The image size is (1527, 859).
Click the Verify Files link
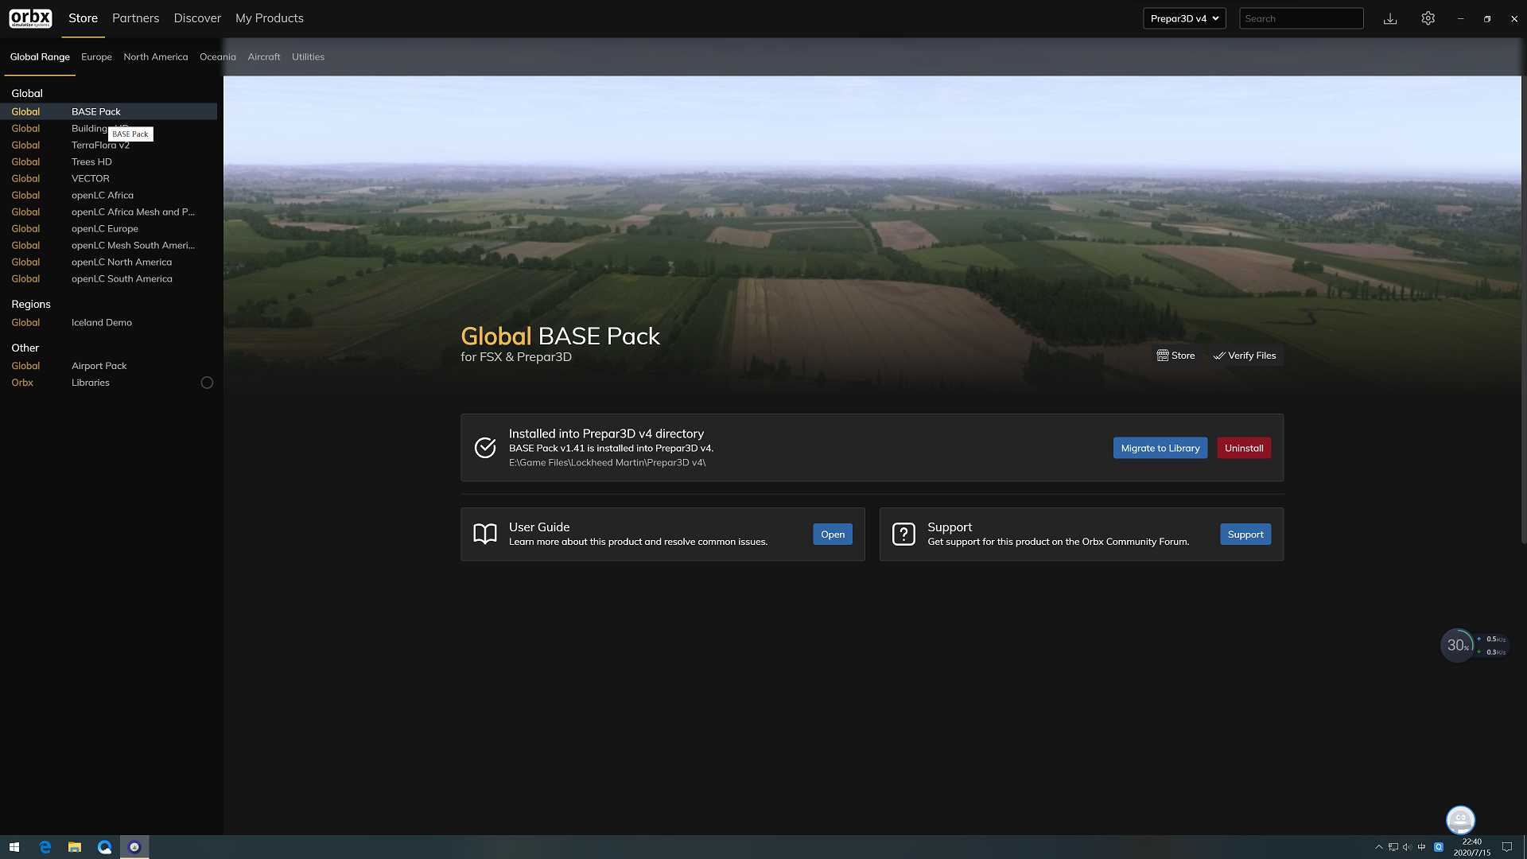coord(1245,356)
